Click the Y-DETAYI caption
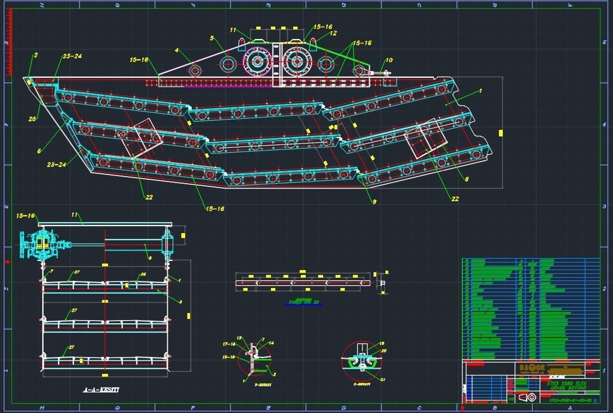 [263, 385]
